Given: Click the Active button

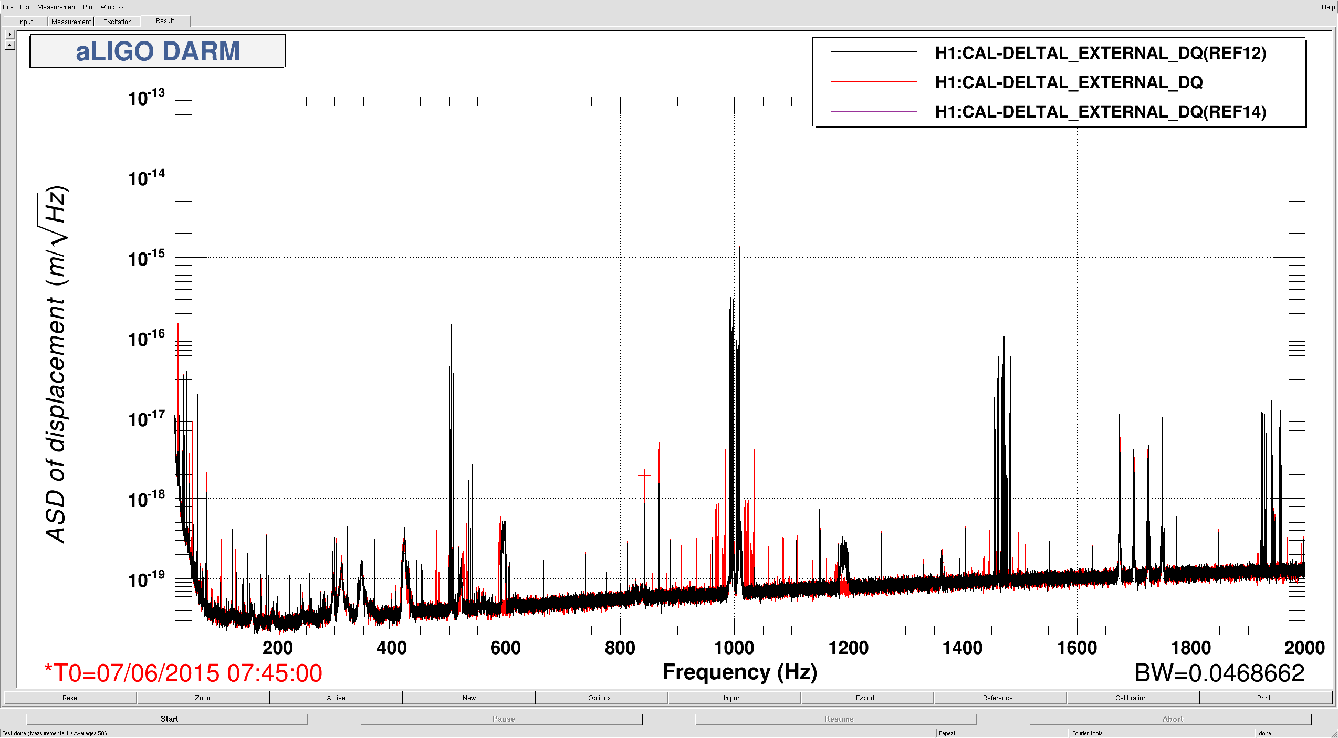Looking at the screenshot, I should 336,698.
